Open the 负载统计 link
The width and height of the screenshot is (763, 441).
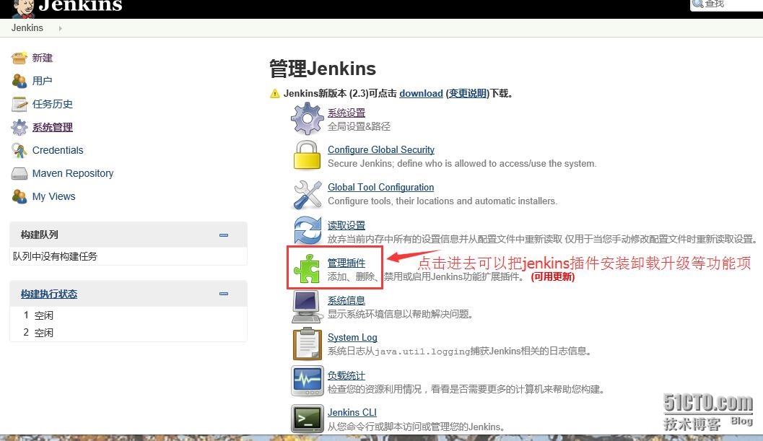click(346, 375)
